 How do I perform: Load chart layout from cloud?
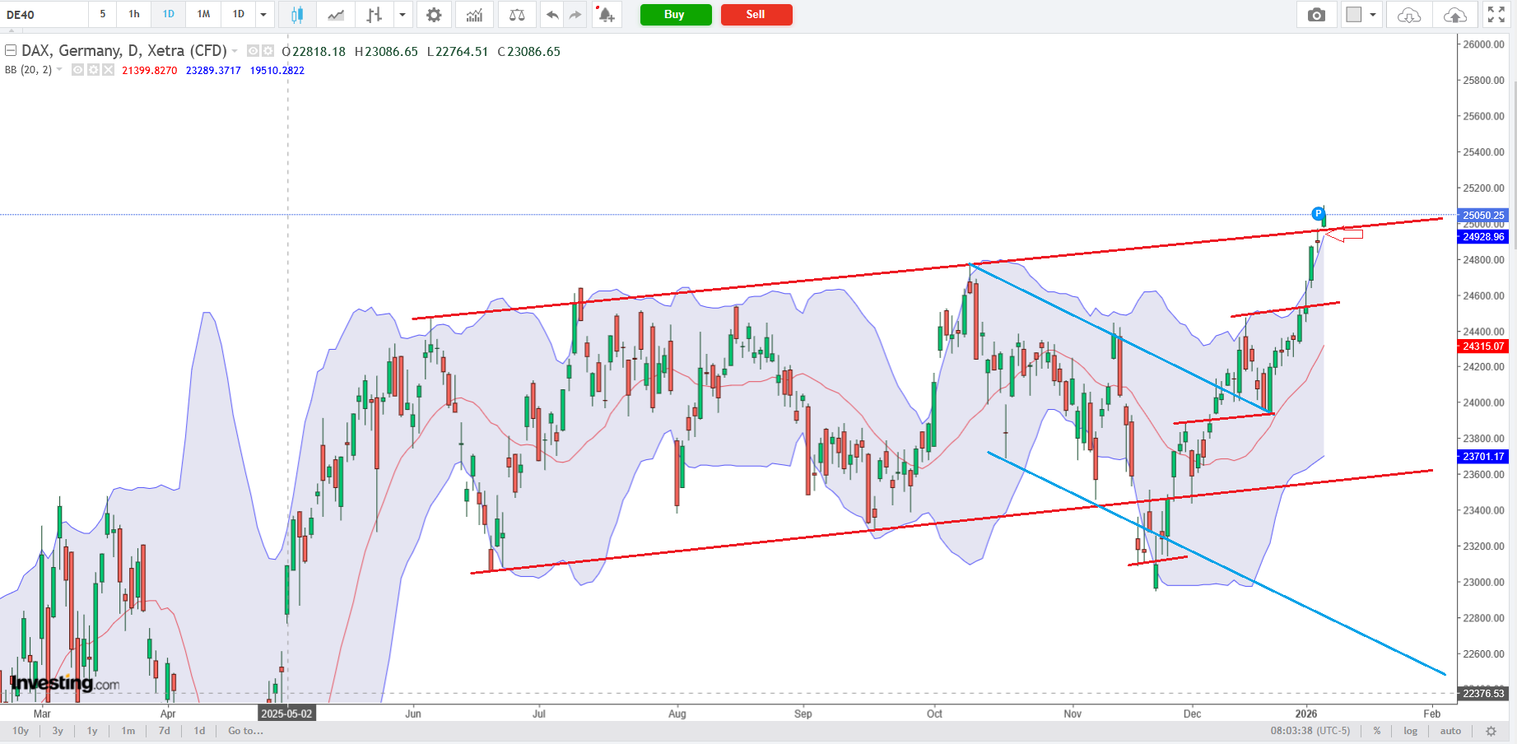tap(1409, 15)
